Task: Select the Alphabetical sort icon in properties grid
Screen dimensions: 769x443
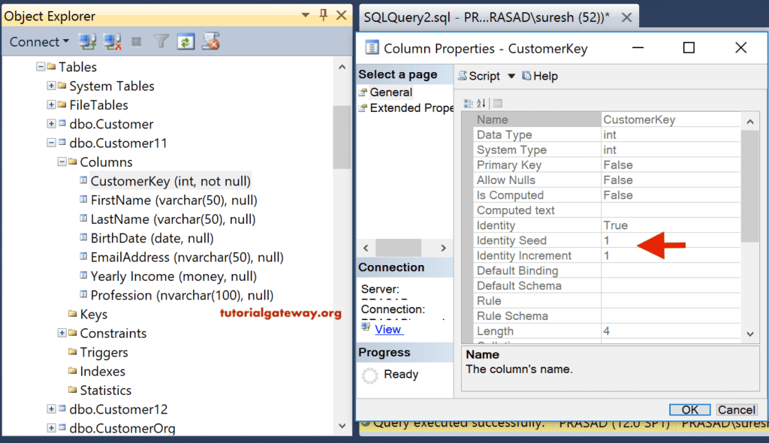Action: pyautogui.click(x=480, y=102)
